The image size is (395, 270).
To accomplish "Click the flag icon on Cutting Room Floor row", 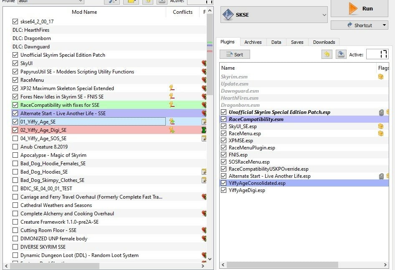I will (204, 230).
